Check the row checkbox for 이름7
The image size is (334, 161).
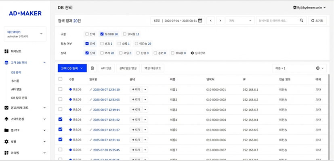pyautogui.click(x=60, y=150)
